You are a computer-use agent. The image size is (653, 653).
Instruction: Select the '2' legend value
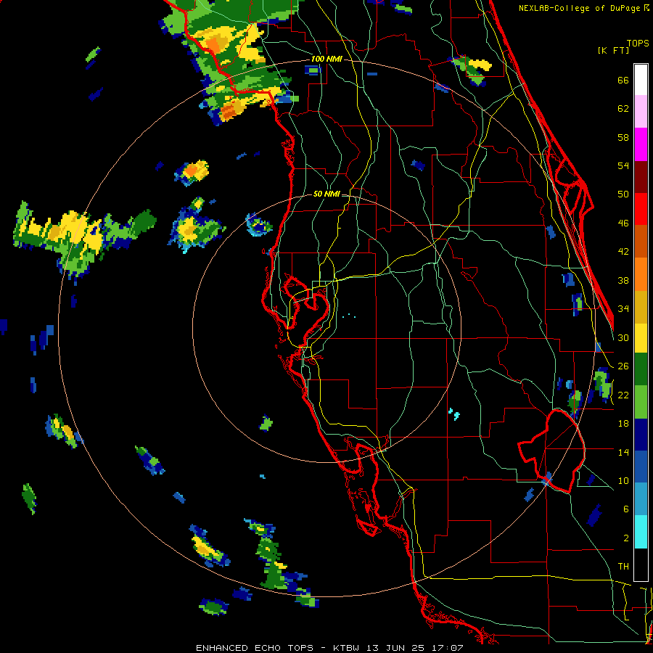(x=625, y=538)
